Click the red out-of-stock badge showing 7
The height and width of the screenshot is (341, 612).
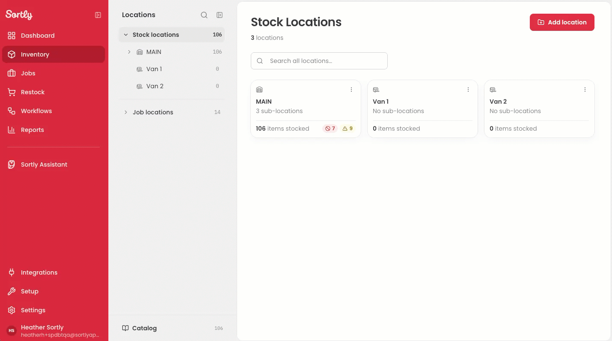tap(330, 129)
